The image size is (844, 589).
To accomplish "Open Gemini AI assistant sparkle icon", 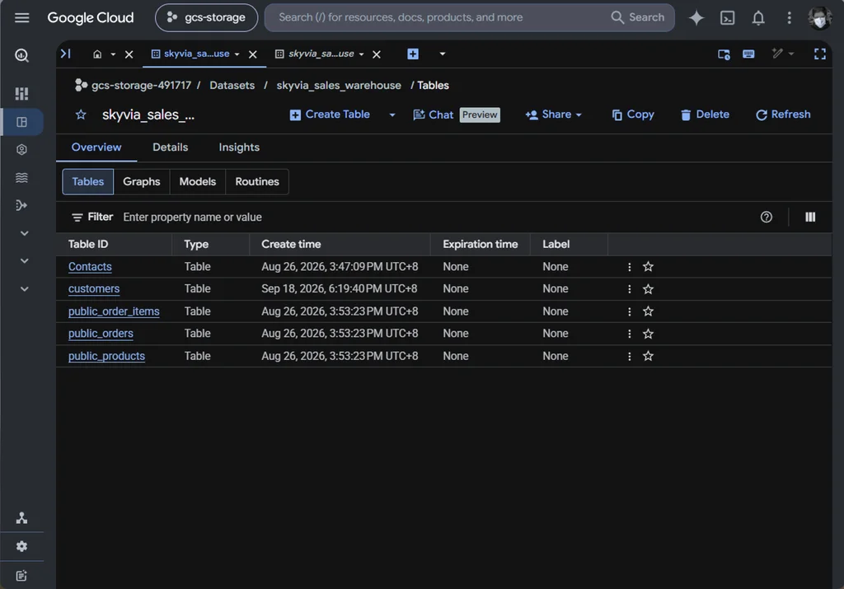I will pos(696,18).
